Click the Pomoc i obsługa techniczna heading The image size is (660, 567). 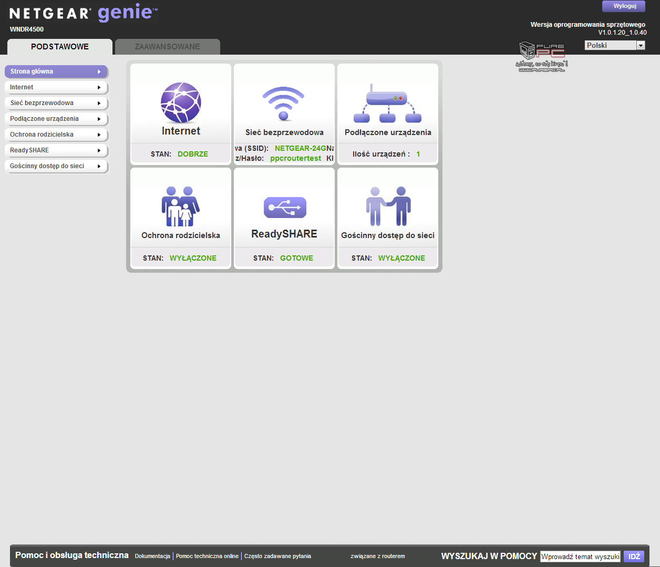click(72, 555)
